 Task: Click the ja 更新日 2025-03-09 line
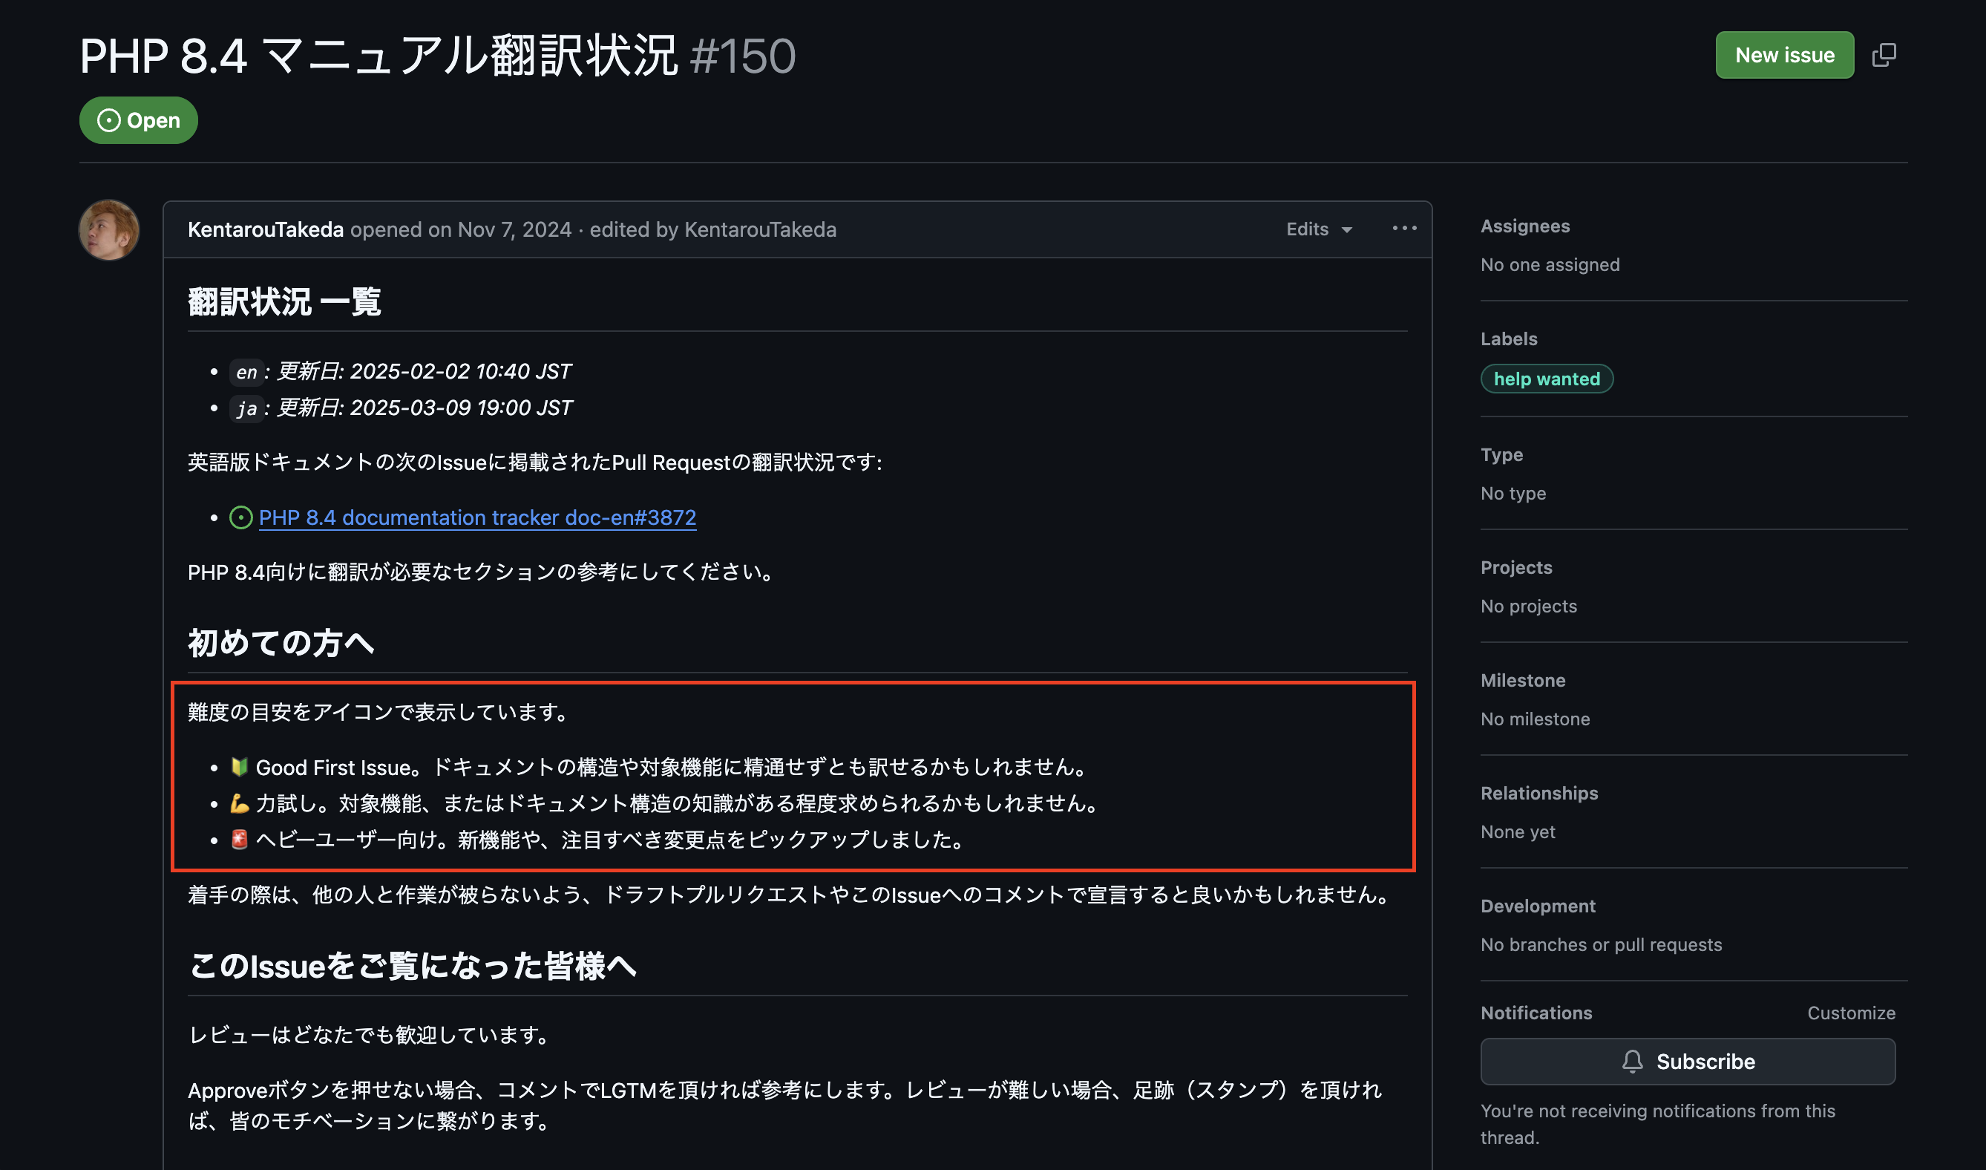(403, 408)
